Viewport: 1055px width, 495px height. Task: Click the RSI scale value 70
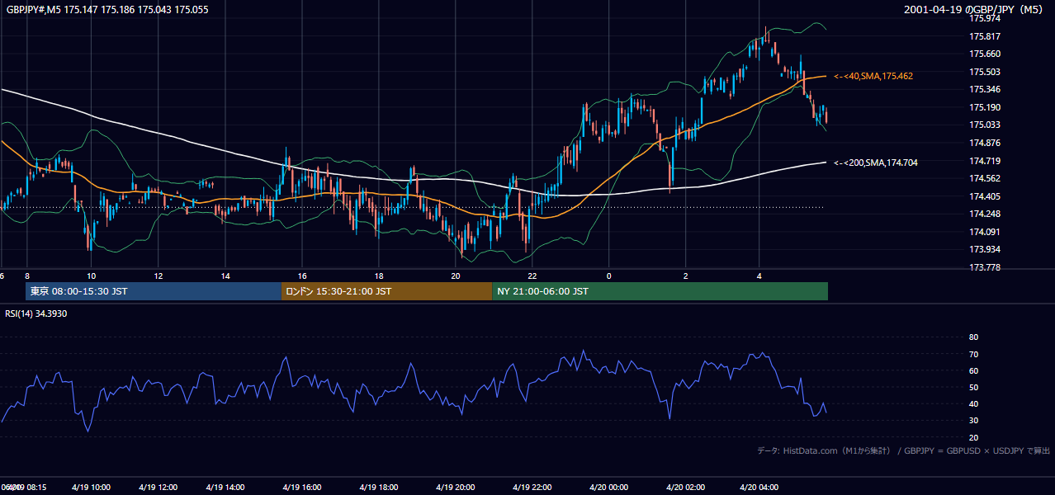coord(973,354)
